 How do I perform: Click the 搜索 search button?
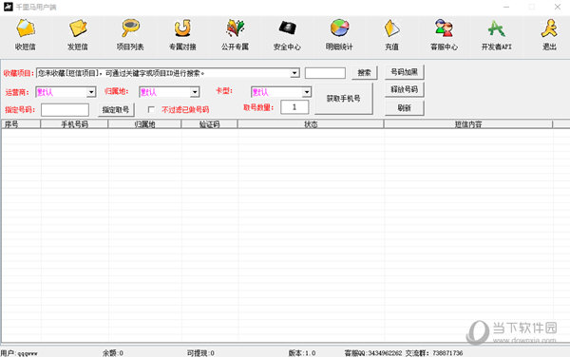364,73
